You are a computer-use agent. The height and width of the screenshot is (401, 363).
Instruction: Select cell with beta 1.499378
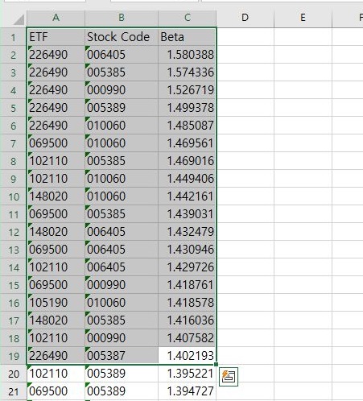pyautogui.click(x=188, y=108)
